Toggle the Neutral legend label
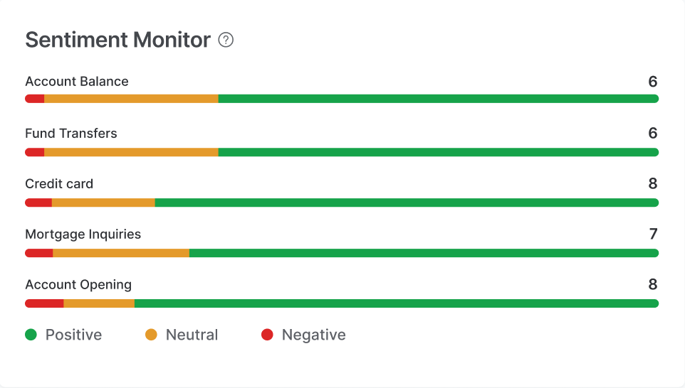 tap(192, 335)
